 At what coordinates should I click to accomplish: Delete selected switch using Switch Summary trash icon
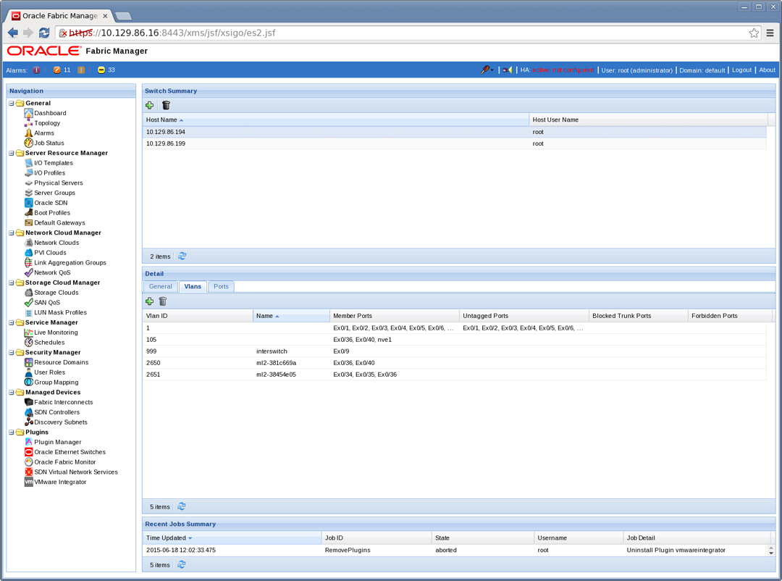point(166,105)
